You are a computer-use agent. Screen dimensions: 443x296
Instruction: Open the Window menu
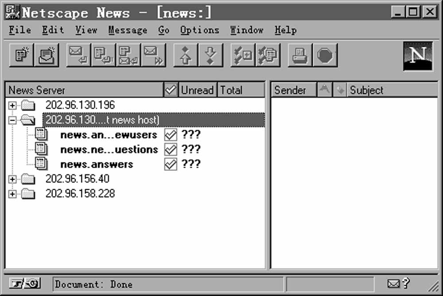[x=247, y=30]
